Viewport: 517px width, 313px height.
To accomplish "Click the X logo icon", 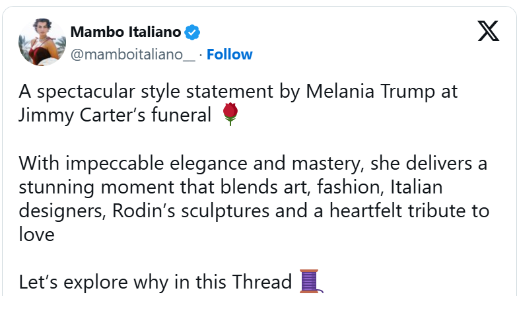I will point(488,31).
